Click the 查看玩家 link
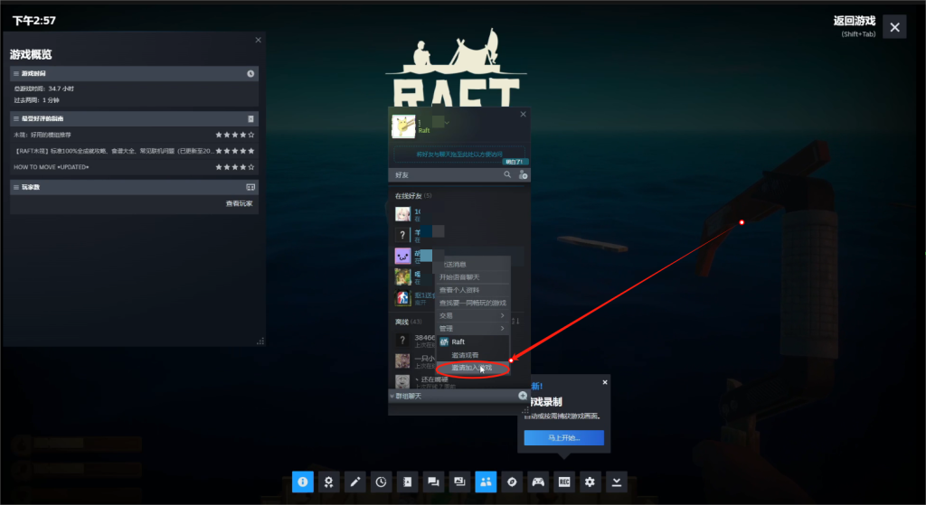Viewport: 926px width, 505px height. (239, 203)
